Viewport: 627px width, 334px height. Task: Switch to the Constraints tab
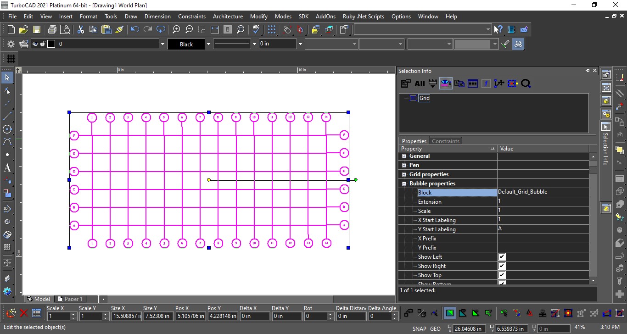click(445, 141)
